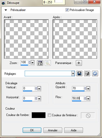Click the fit-to-window zoom icon
The height and width of the screenshot is (138, 102).
pyautogui.click(x=40, y=63)
